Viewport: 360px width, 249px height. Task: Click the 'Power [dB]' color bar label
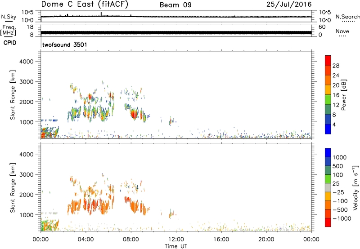[x=343, y=95]
